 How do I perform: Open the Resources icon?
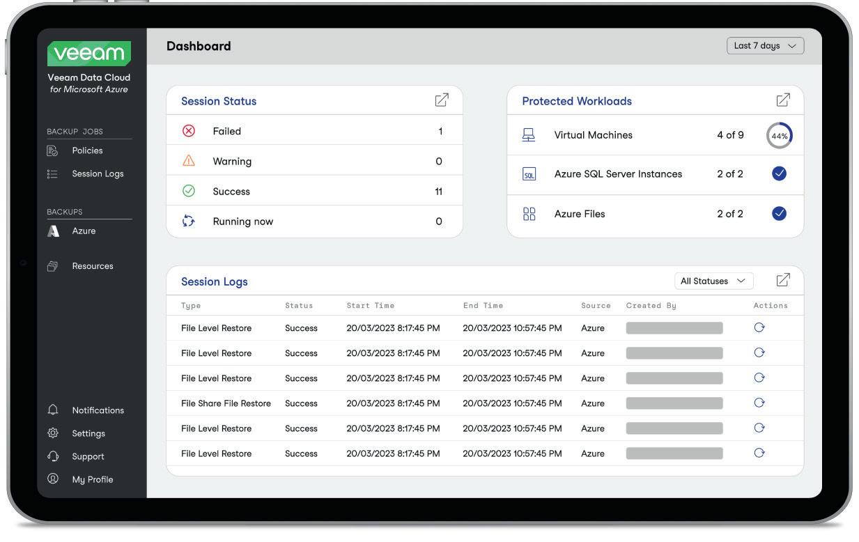pos(53,266)
